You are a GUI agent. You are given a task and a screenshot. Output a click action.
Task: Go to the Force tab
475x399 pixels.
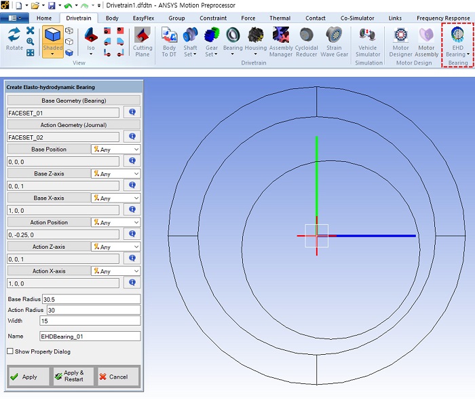click(x=248, y=18)
